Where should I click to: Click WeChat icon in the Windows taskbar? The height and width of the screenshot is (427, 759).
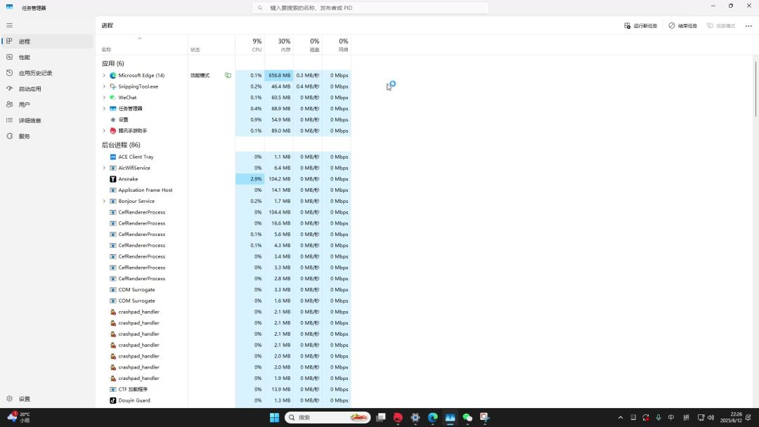467,417
